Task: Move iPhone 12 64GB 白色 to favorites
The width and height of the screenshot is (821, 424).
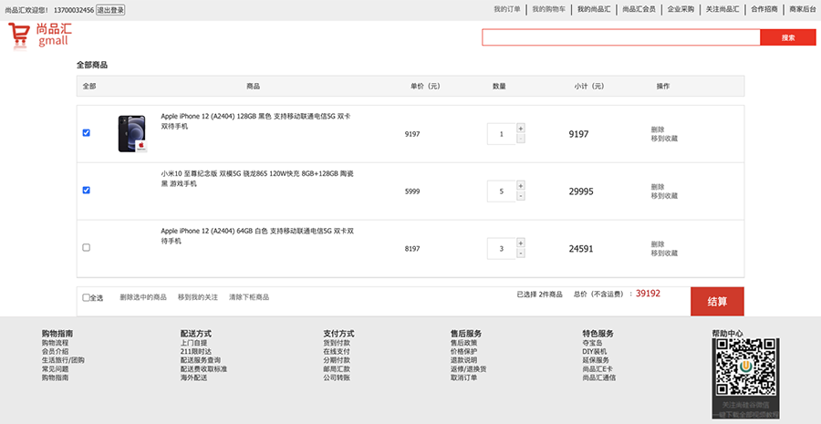Action: pos(664,253)
